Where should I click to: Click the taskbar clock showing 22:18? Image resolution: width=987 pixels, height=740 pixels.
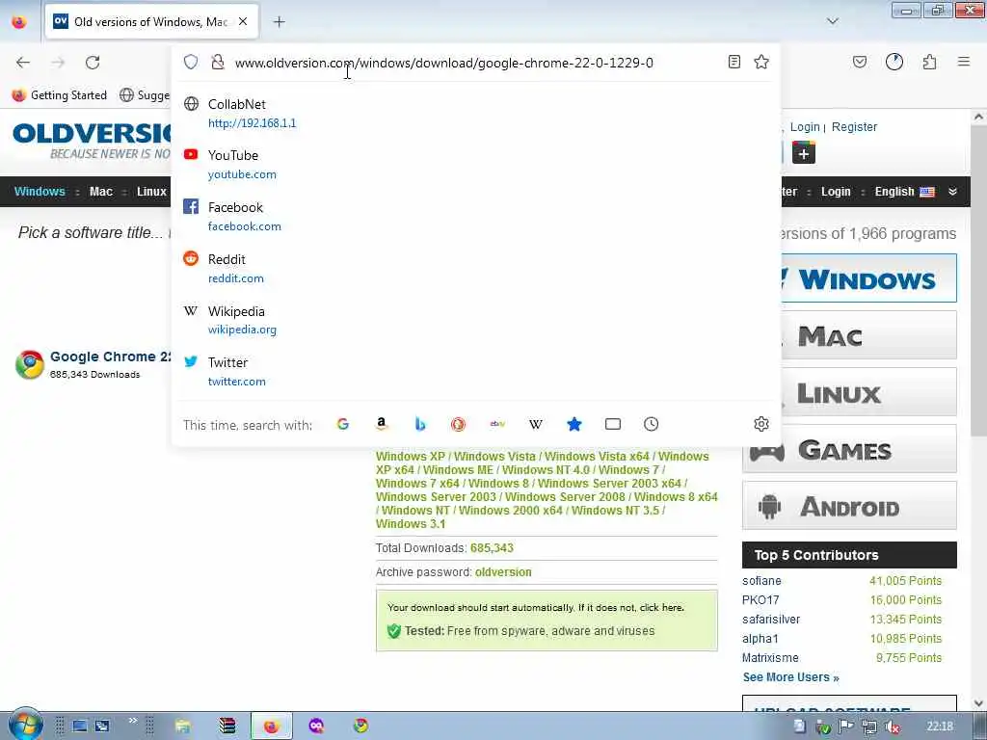click(940, 727)
